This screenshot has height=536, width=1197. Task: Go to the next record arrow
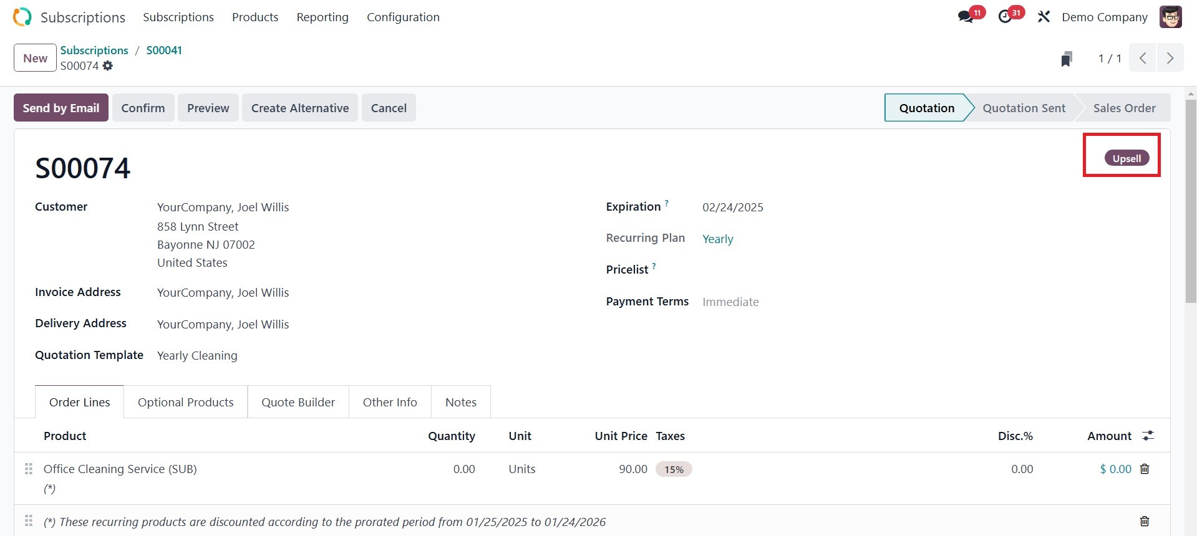click(1170, 58)
